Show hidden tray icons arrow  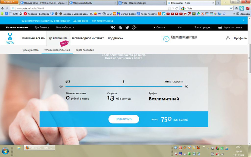(x=208, y=148)
